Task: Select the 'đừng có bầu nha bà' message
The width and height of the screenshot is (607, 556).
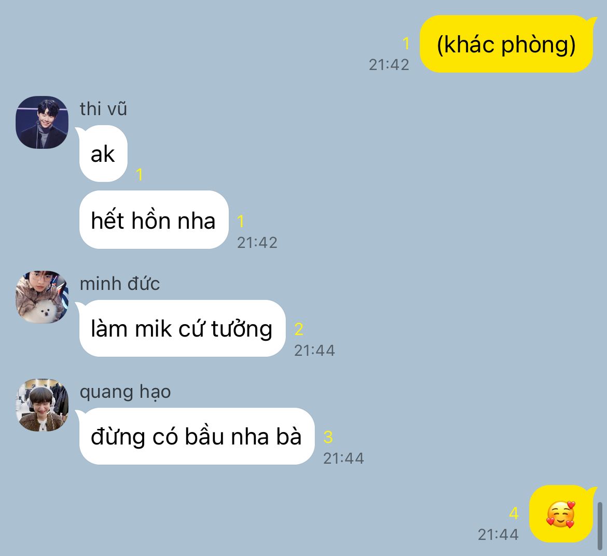Action: click(196, 436)
